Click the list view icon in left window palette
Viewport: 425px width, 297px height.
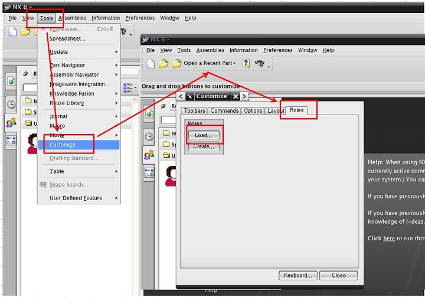tap(128, 87)
